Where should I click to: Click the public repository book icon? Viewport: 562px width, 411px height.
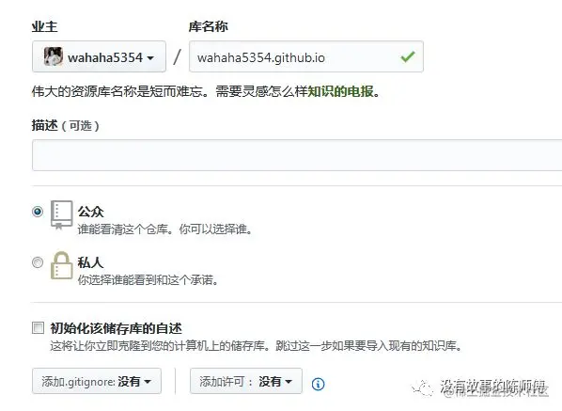pyautogui.click(x=61, y=214)
